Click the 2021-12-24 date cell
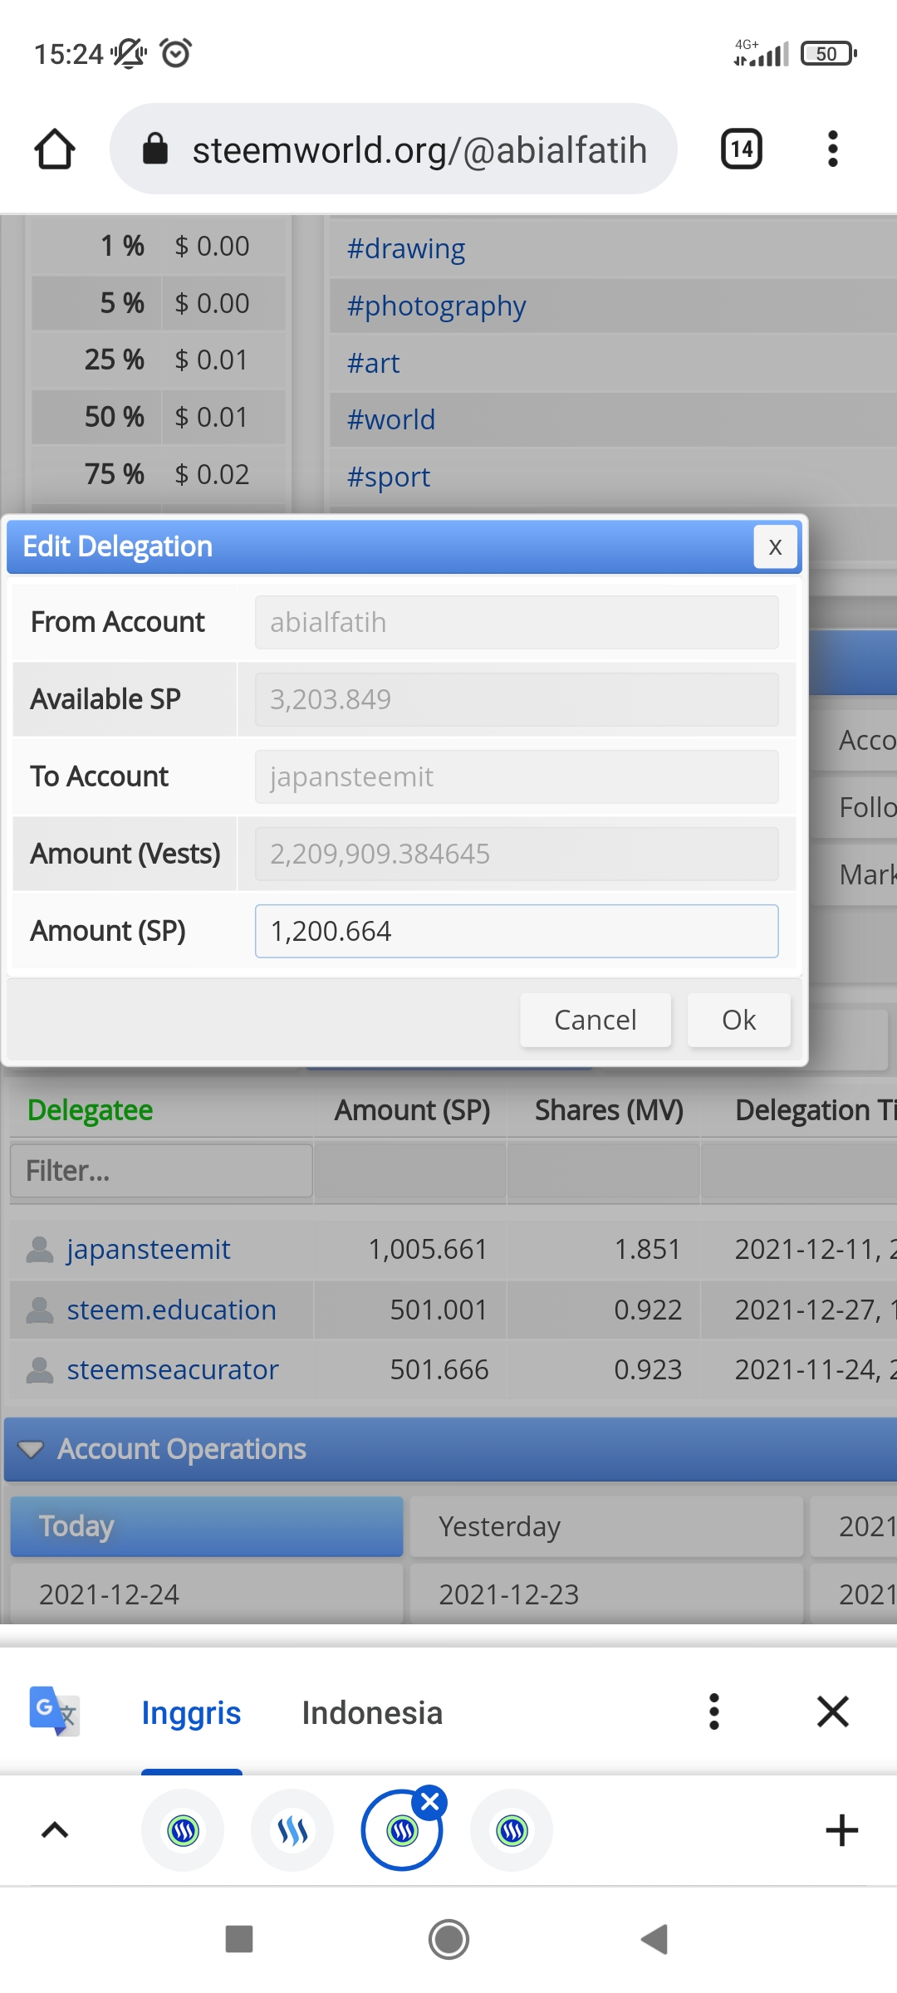 (x=207, y=1594)
